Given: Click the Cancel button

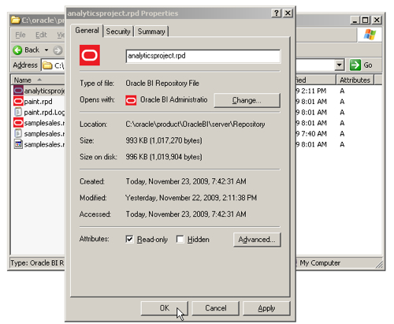Looking at the screenshot, I should (x=216, y=308).
